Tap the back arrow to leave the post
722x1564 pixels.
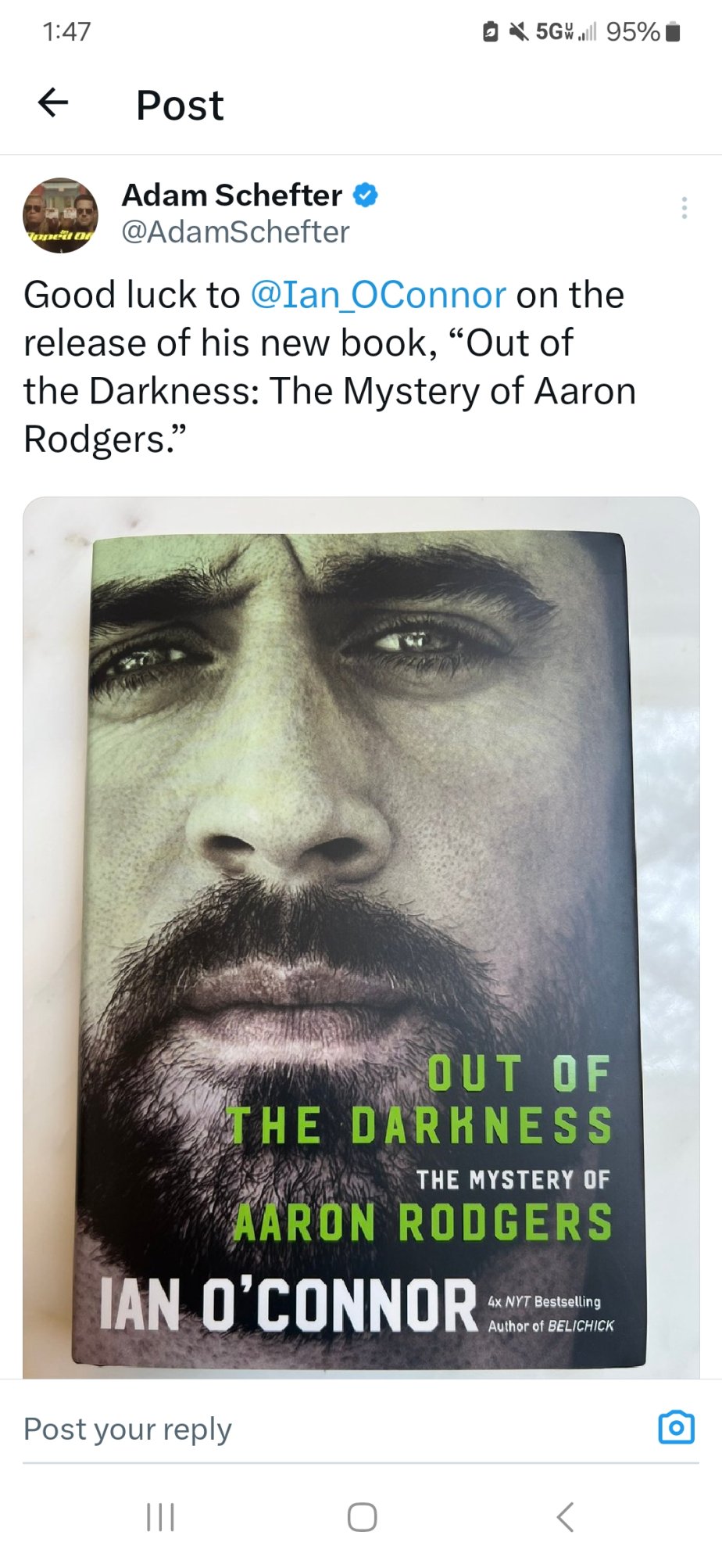tap(53, 102)
